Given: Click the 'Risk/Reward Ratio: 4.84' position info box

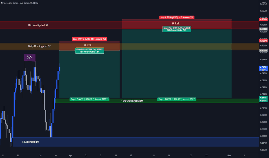Looking at the screenshot, I should pyautogui.click(x=89, y=51).
